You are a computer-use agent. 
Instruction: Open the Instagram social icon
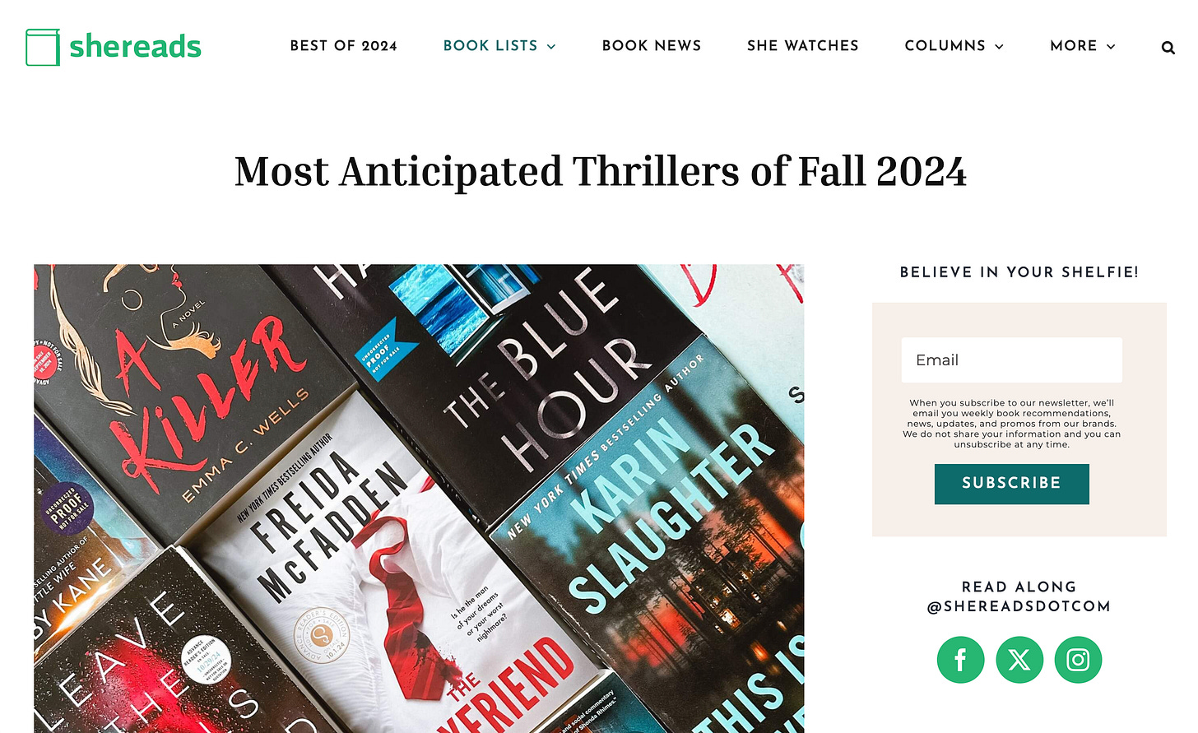click(x=1078, y=660)
